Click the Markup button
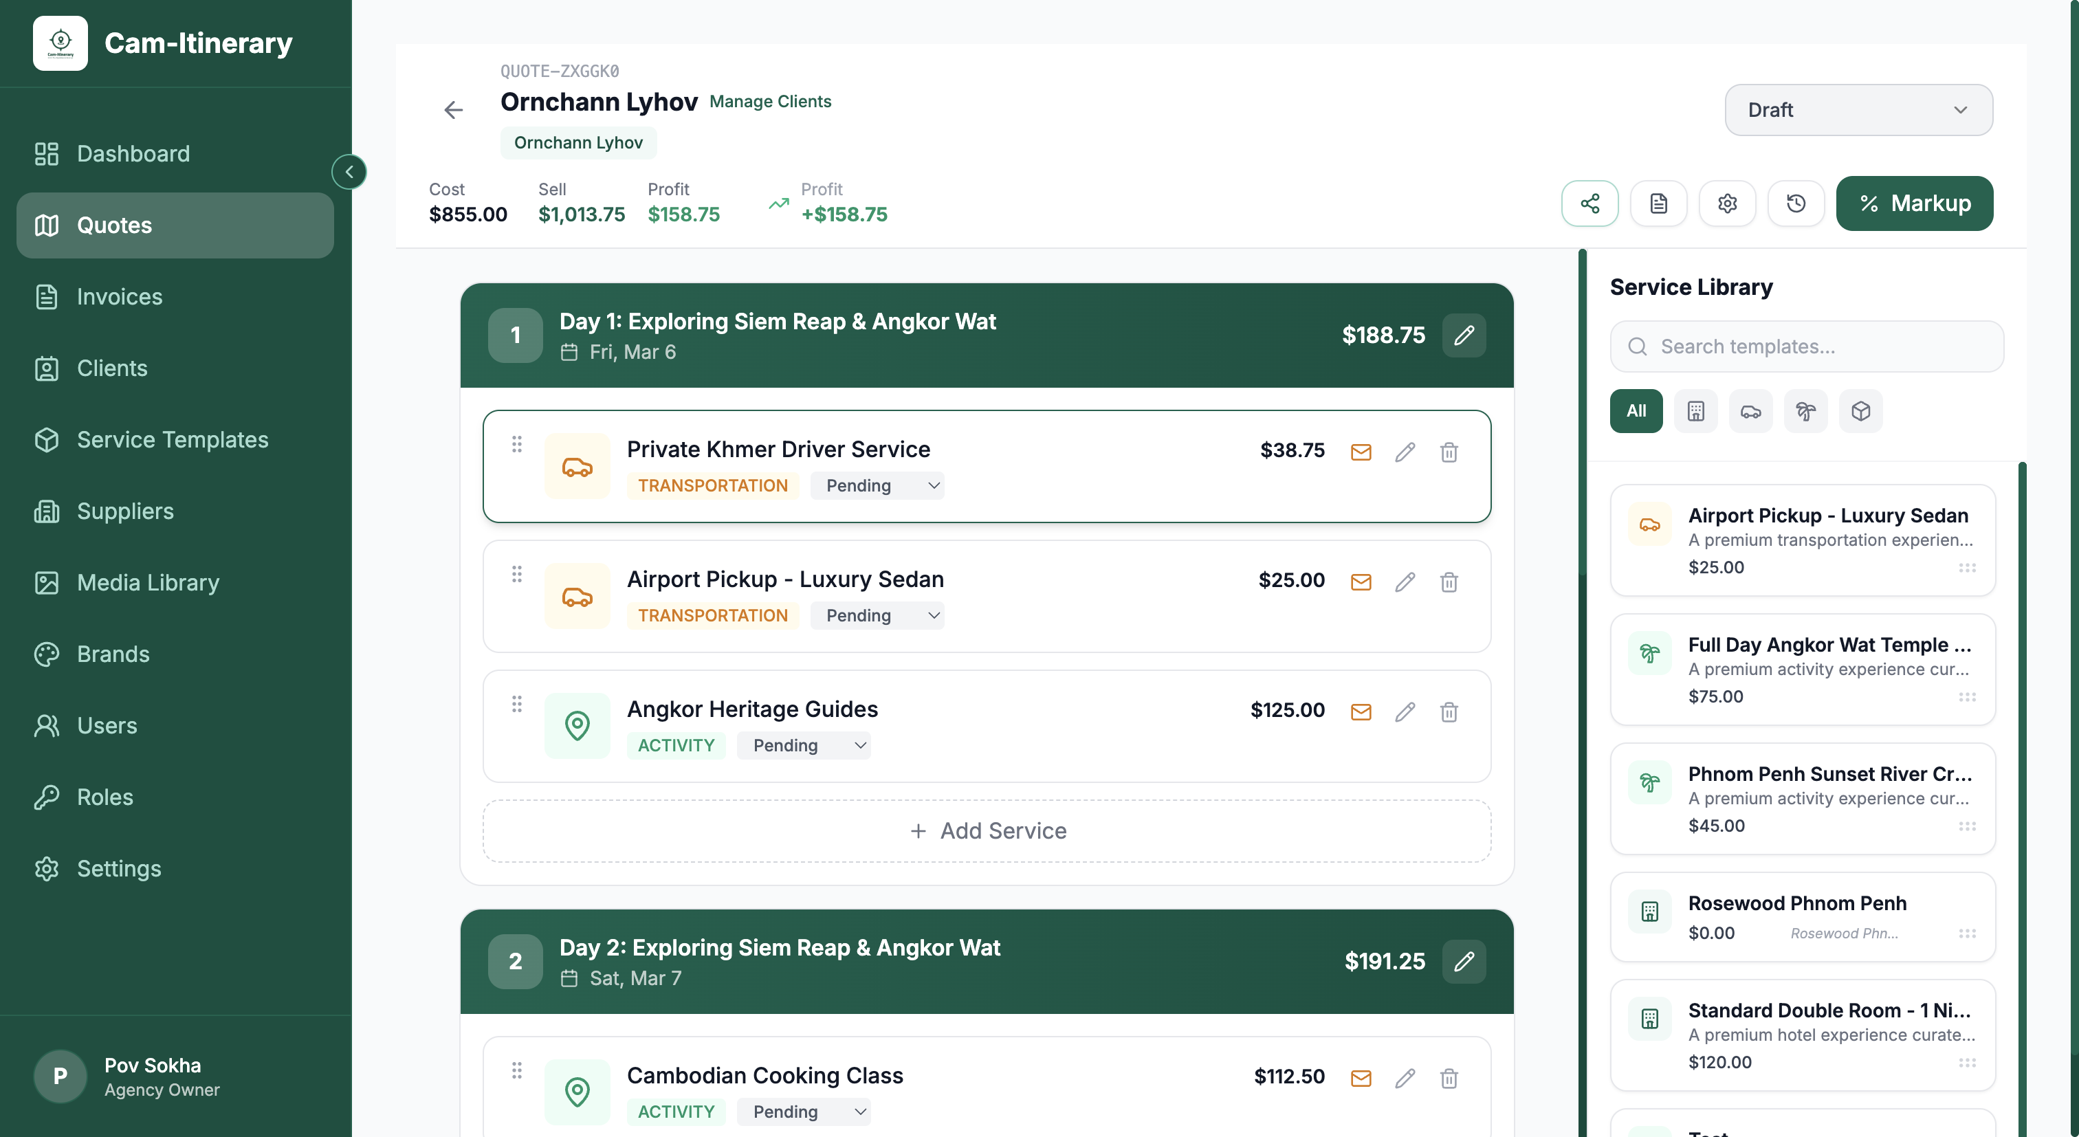 coord(1915,203)
